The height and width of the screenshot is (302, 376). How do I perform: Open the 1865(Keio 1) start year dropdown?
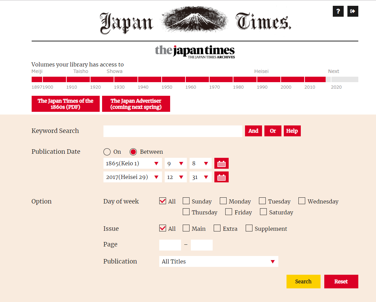pyautogui.click(x=133, y=163)
